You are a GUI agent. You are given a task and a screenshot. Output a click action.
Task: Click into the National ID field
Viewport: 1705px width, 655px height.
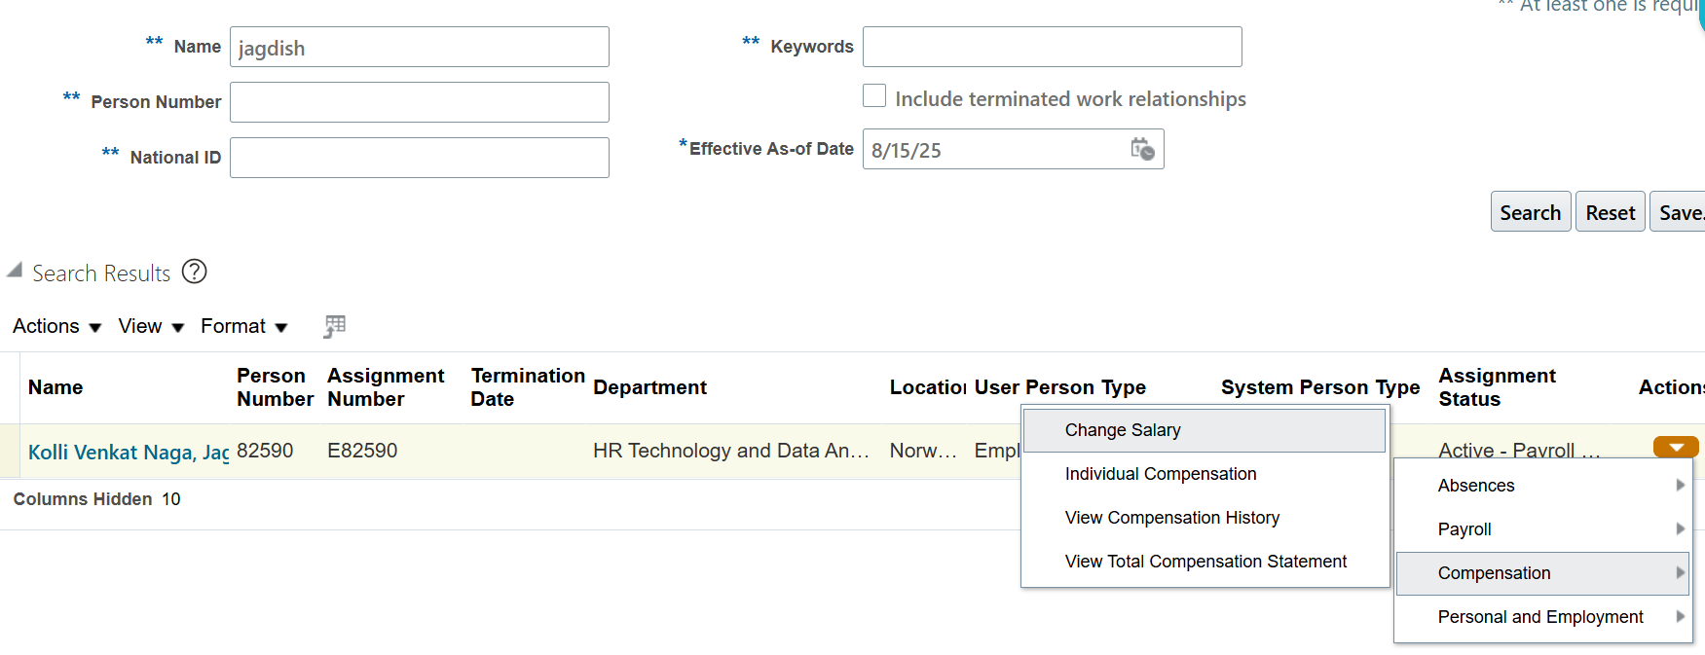pos(420,158)
